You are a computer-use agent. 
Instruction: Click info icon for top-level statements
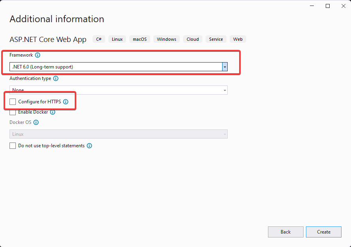click(89, 146)
